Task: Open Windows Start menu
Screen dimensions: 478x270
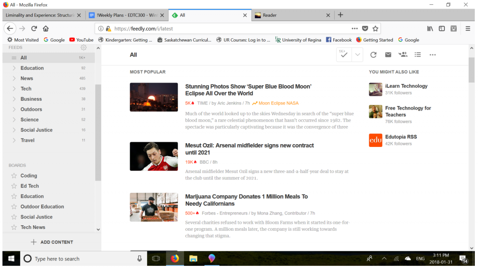Action: click(x=11, y=259)
